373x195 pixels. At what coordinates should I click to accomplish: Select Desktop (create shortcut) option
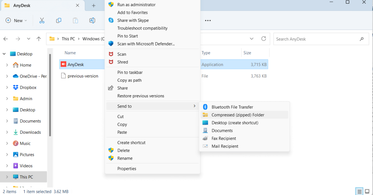pyautogui.click(x=235, y=123)
